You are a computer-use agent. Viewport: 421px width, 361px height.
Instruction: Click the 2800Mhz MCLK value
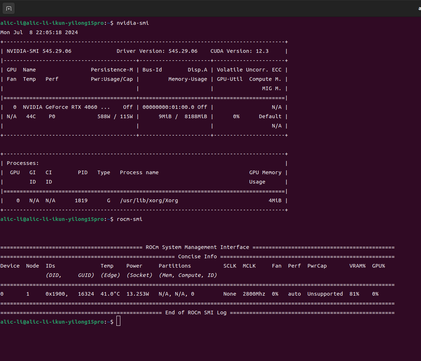pos(254,294)
